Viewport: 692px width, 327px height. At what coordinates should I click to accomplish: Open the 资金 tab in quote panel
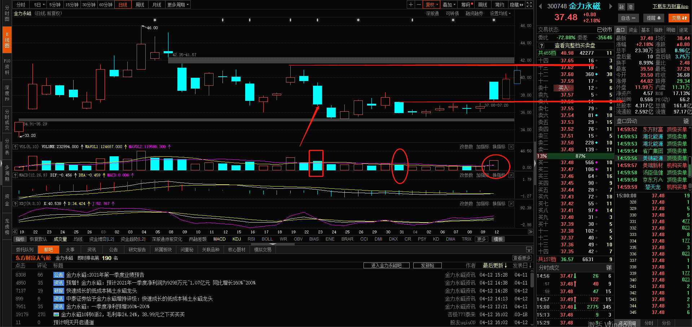(x=633, y=30)
